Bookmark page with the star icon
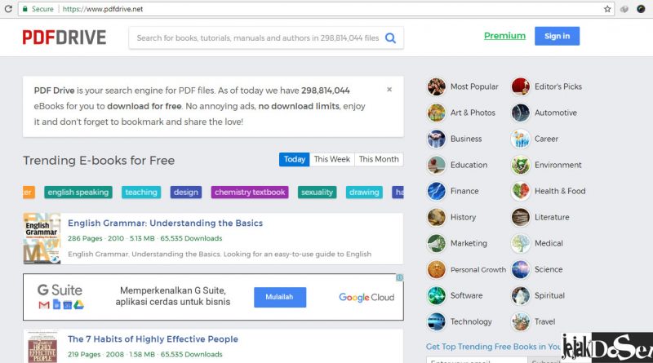Viewport: 653px width, 363px height. [x=607, y=9]
